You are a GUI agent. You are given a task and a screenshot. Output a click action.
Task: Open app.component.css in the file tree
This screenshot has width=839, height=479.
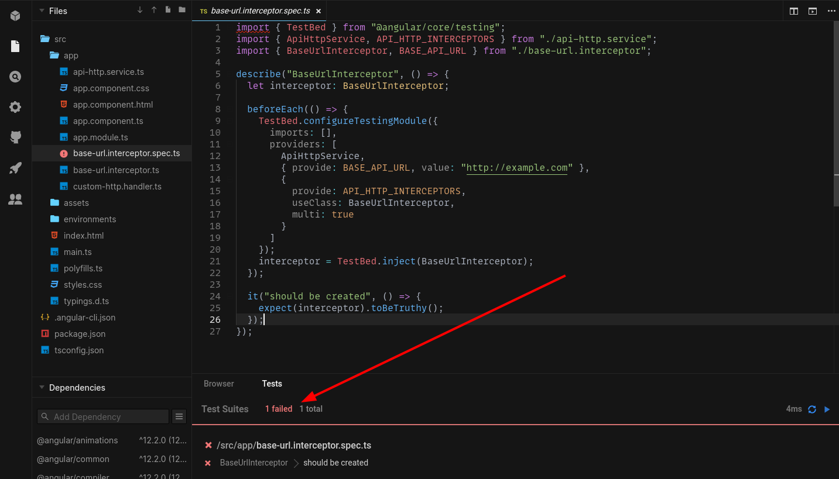112,88
